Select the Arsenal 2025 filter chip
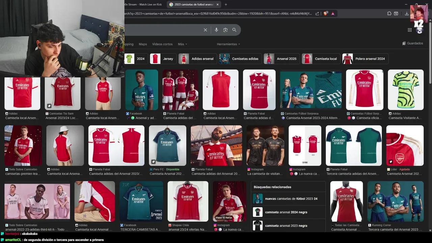 point(281,59)
